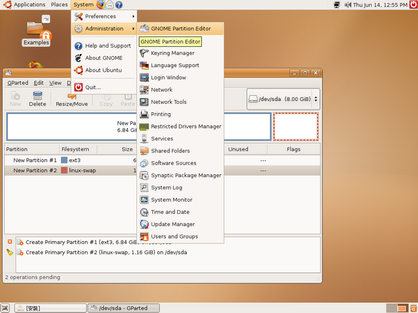Open the Examples folder on the desktop
The height and width of the screenshot is (313, 418).
coord(37,31)
